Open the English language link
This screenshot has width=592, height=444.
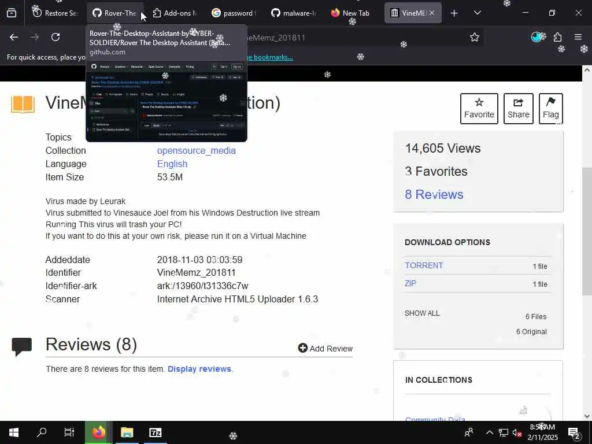click(172, 164)
